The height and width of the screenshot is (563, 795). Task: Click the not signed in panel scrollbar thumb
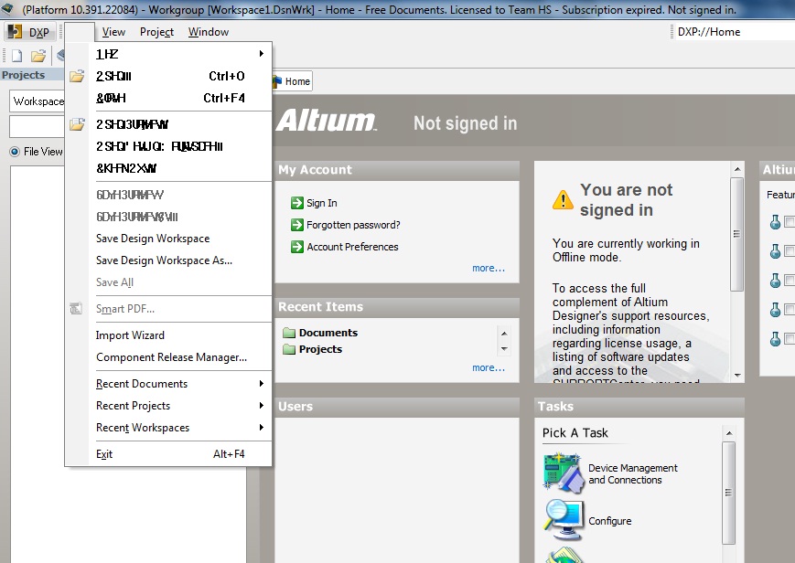(x=737, y=234)
